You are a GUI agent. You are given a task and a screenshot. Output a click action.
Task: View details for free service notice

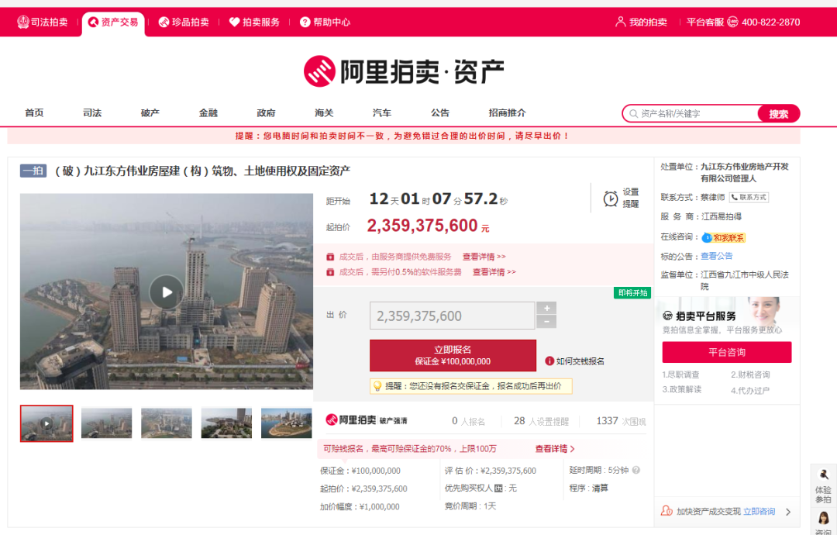(484, 257)
